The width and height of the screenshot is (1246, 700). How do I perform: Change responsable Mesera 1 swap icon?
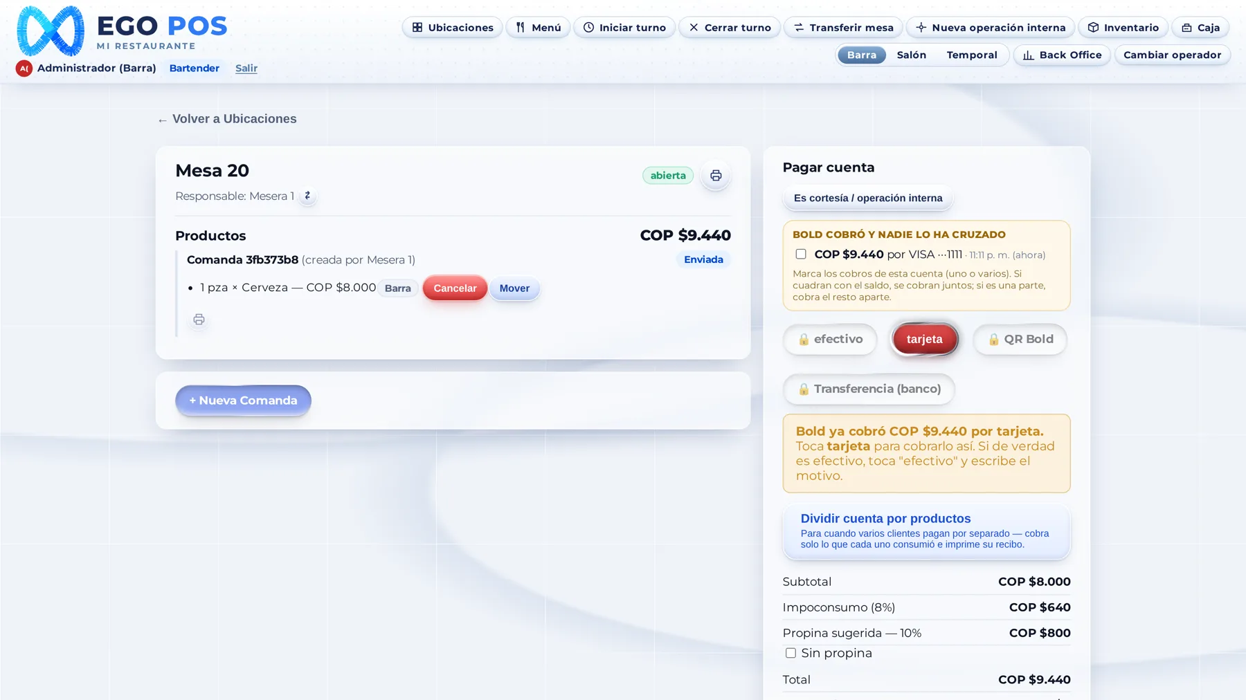tap(307, 196)
